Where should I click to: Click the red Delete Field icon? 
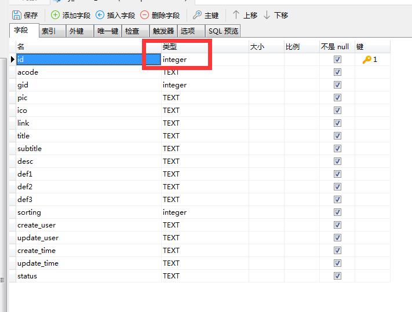pyautogui.click(x=145, y=15)
